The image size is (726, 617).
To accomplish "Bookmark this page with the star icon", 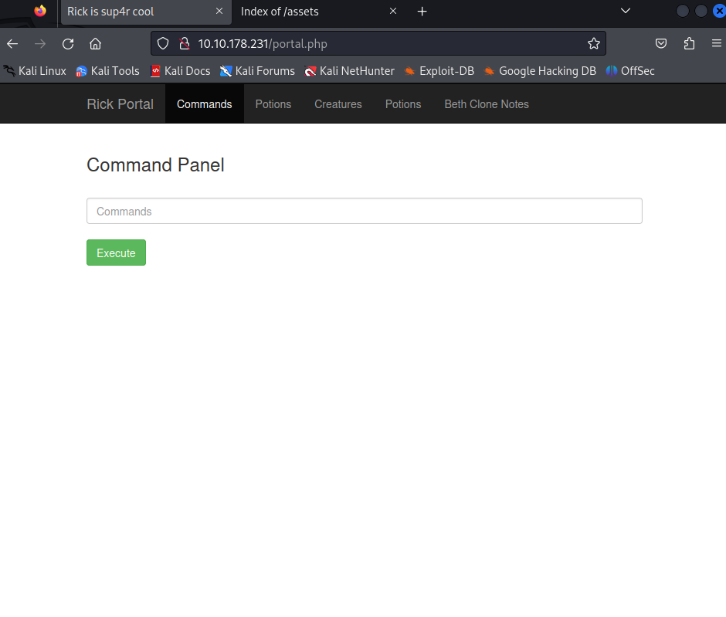I will [593, 44].
